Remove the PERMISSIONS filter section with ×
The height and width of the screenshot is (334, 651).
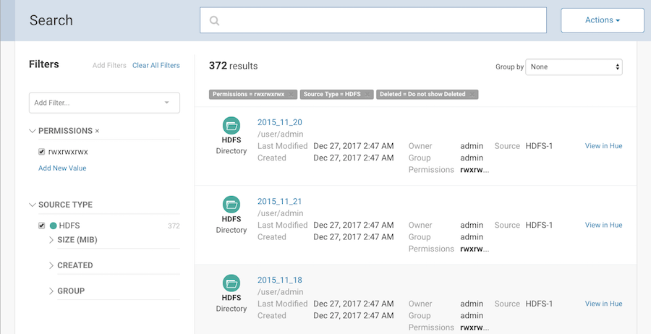(x=97, y=131)
